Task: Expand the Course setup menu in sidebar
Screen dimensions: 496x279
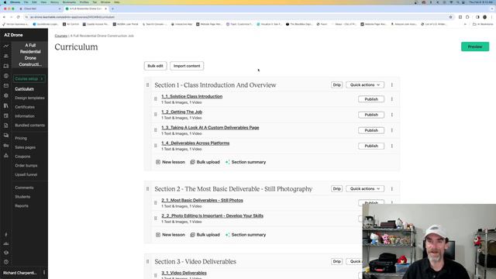Action: pyautogui.click(x=29, y=78)
